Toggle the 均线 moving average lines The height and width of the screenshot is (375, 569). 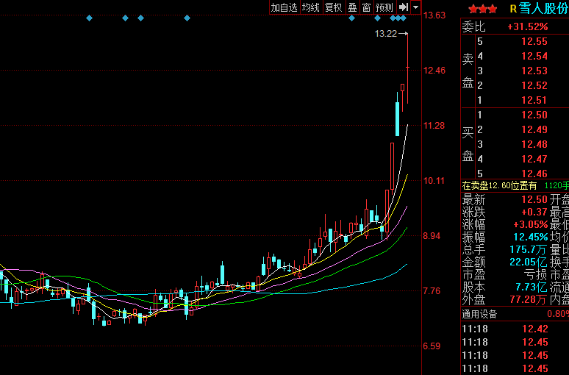(x=311, y=7)
